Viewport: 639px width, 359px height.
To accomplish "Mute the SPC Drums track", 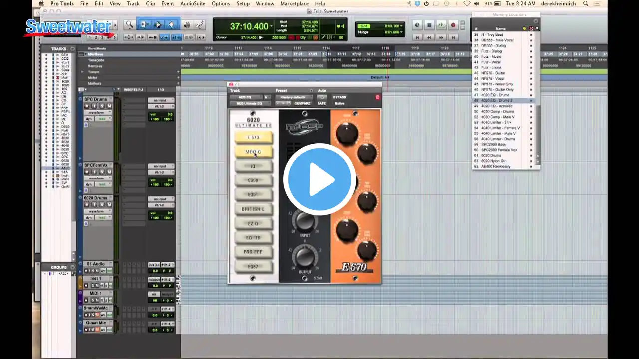I will 109,106.
